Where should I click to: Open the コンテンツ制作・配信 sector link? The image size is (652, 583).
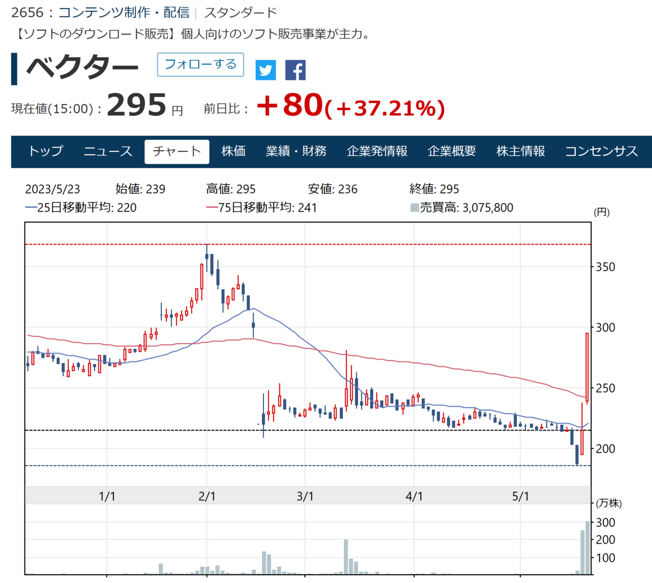tap(124, 12)
